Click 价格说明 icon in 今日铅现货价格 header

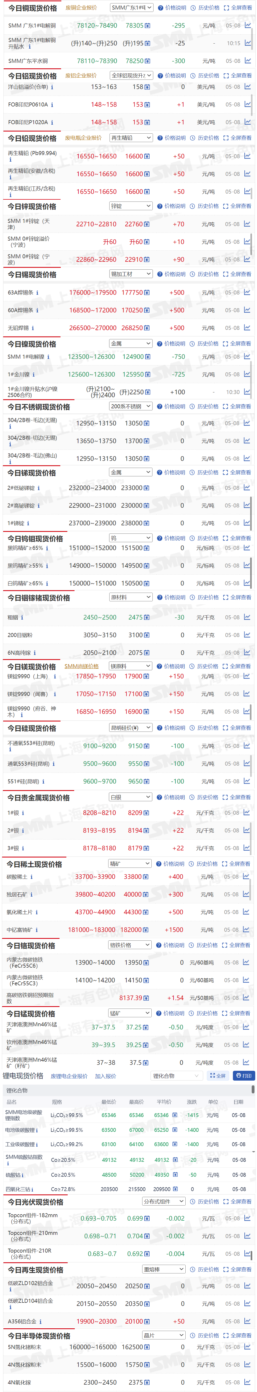160,138
